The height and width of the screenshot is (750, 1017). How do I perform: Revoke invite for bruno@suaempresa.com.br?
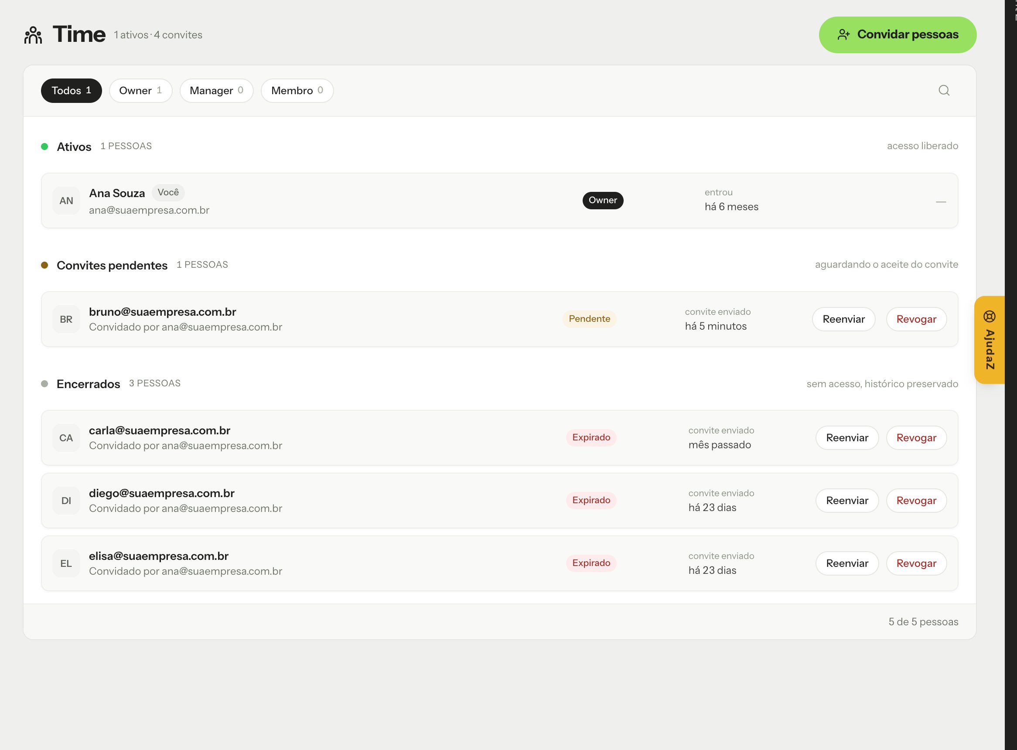(916, 319)
